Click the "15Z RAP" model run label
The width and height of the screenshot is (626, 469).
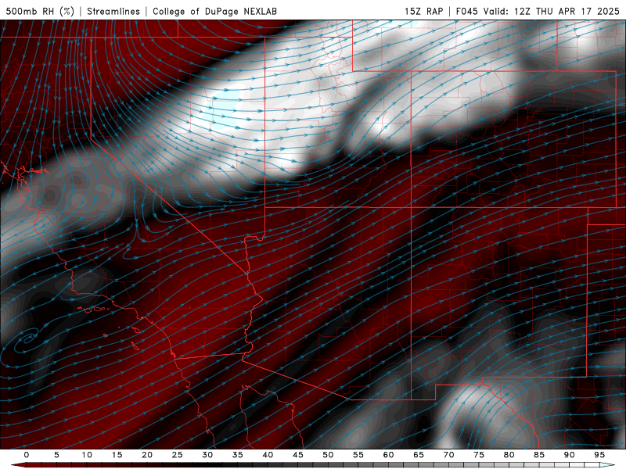pyautogui.click(x=423, y=11)
